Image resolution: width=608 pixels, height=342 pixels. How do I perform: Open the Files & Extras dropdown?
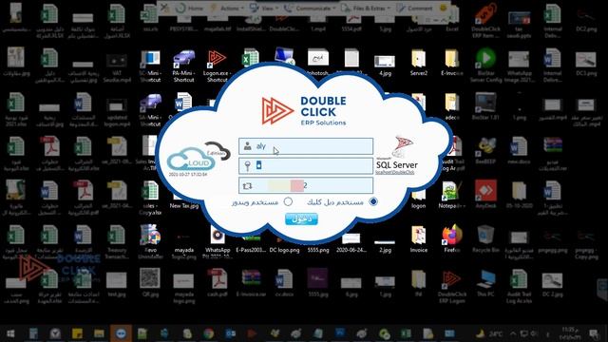coord(367,8)
